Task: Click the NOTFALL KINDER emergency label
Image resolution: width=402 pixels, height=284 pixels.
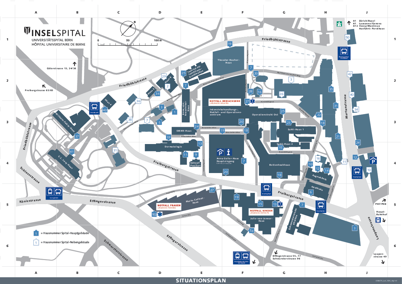Action: point(262,211)
